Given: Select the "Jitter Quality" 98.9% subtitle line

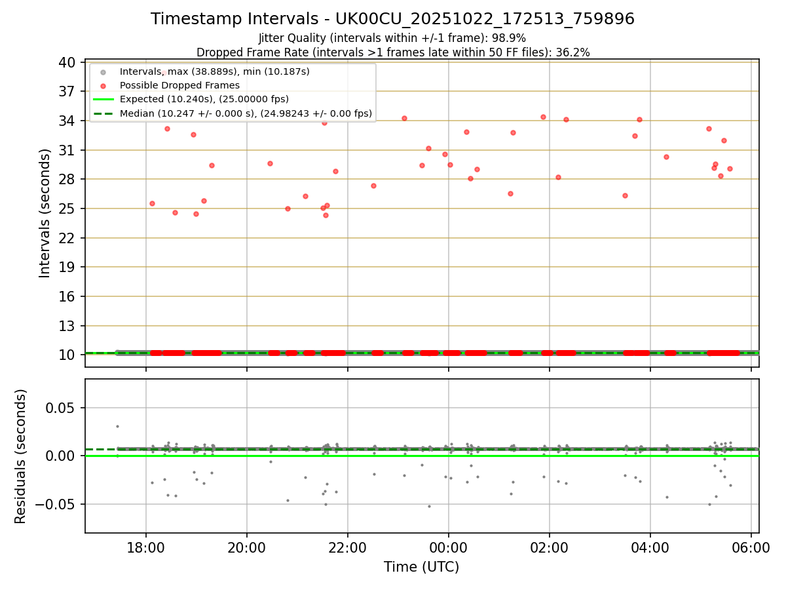Looking at the screenshot, I should click(392, 38).
